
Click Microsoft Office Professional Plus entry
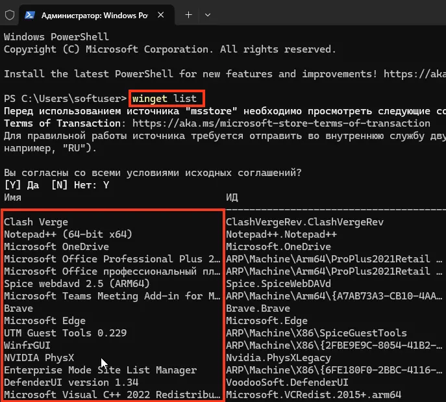coord(112,259)
